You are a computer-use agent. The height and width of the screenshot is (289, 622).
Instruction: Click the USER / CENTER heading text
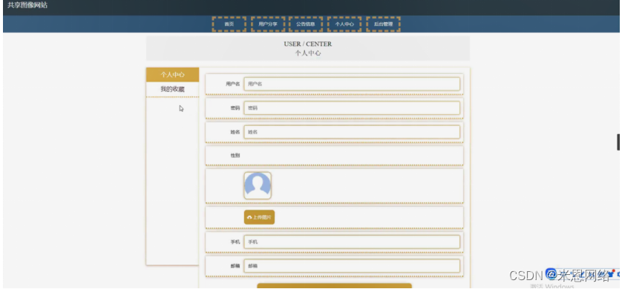pyautogui.click(x=308, y=44)
